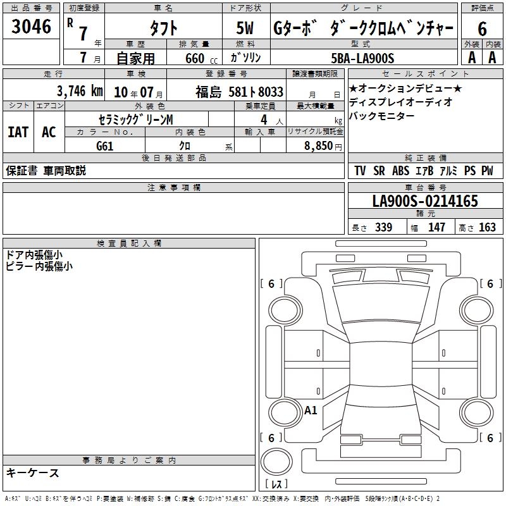Select the first registration year R 7
Image resolution: width=506 pixels, height=506 pixels.
pyautogui.click(x=78, y=30)
